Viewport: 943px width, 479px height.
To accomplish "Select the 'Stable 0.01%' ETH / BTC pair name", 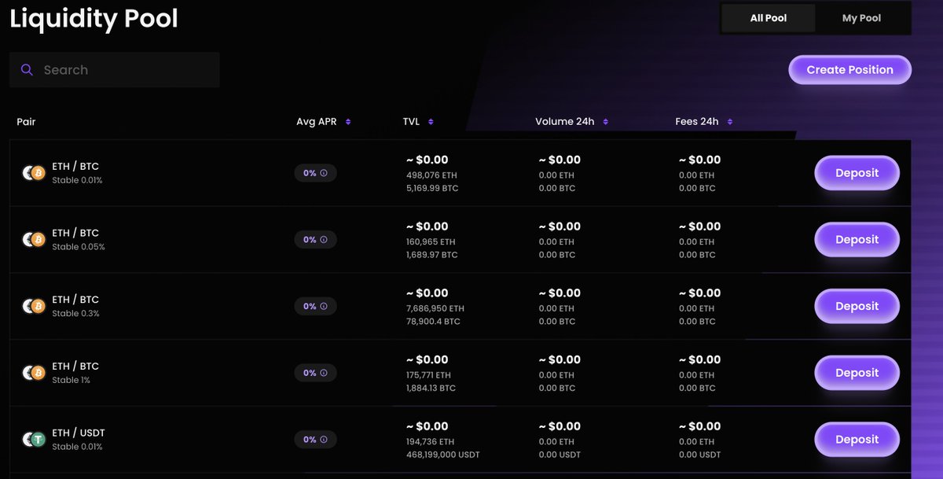I will pos(75,167).
